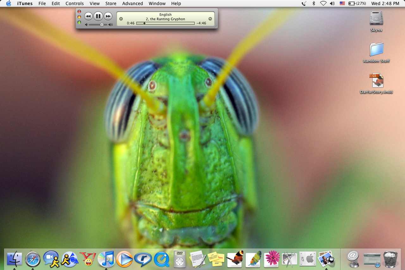Launch InDesign butterfly icon in Dock
The width and height of the screenshot is (405, 270).
click(x=235, y=259)
